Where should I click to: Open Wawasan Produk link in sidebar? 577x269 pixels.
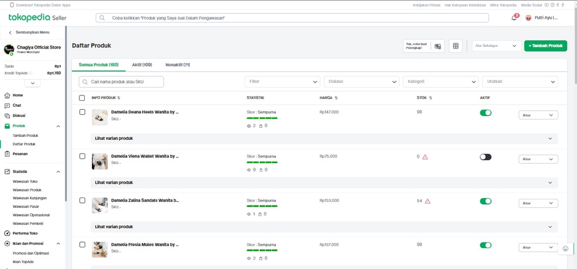27,190
